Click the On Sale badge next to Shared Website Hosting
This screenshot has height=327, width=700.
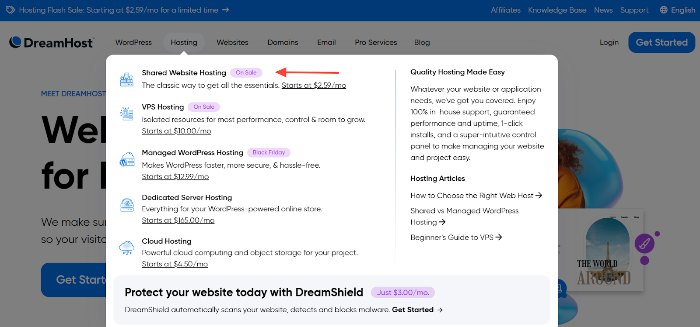coord(246,72)
